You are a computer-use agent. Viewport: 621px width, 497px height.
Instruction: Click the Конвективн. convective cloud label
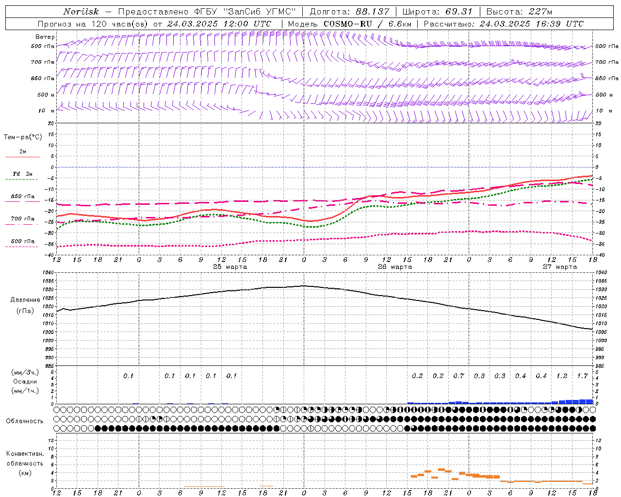pyautogui.click(x=25, y=454)
